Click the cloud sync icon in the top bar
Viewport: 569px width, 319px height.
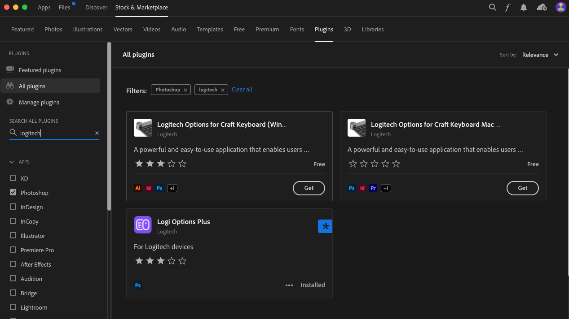point(542,7)
